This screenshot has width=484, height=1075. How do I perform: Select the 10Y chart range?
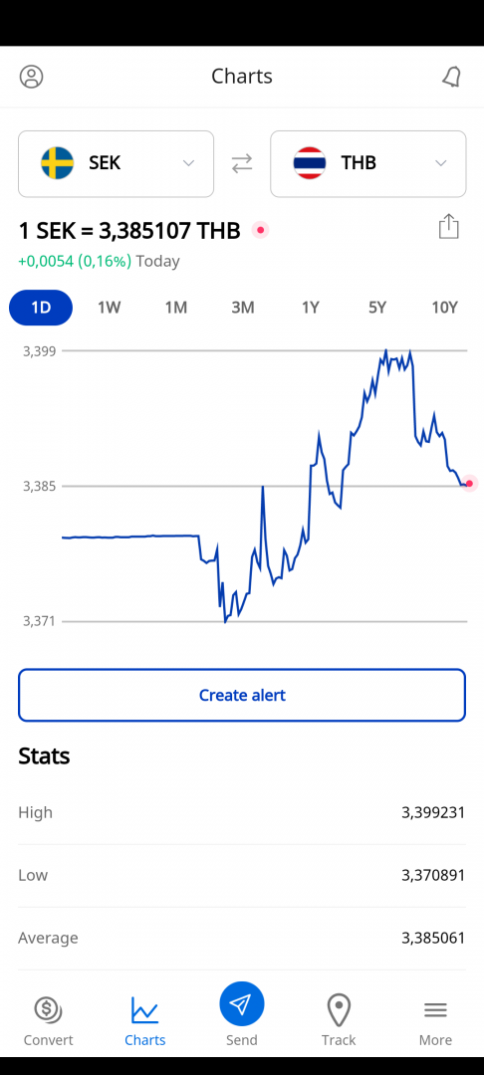[444, 308]
